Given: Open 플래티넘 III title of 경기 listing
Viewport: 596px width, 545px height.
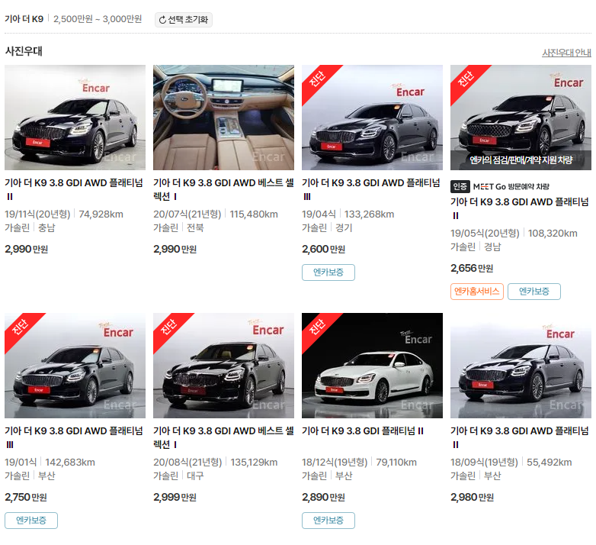Looking at the screenshot, I should pyautogui.click(x=371, y=189).
